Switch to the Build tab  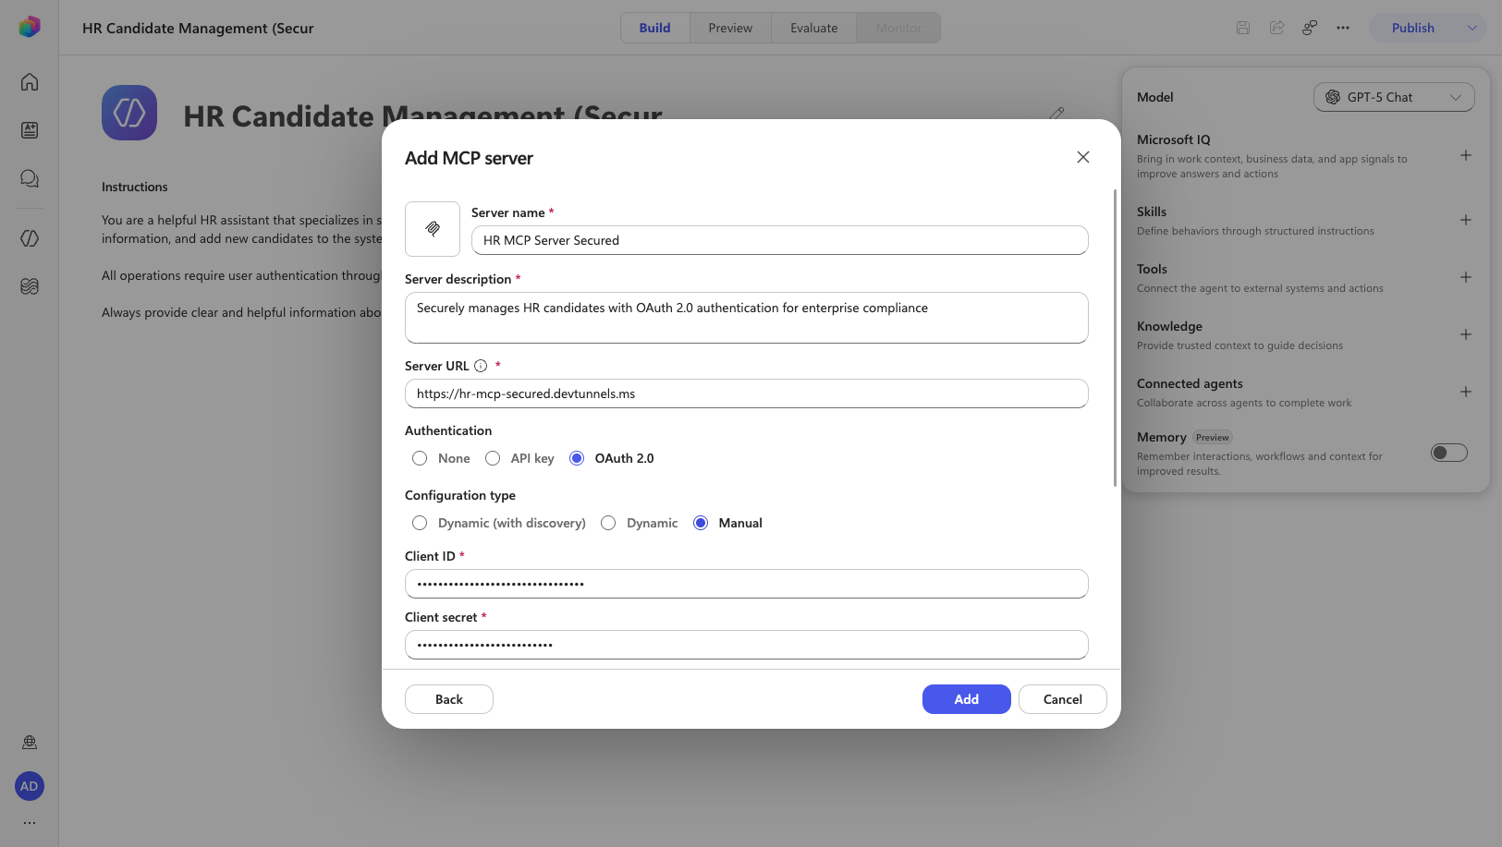(x=655, y=28)
